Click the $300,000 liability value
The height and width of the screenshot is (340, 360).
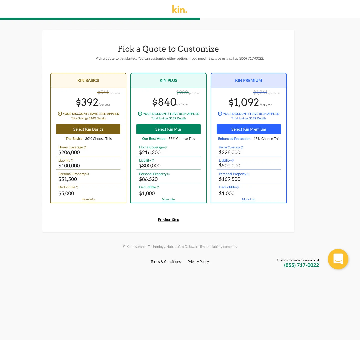coord(150,166)
